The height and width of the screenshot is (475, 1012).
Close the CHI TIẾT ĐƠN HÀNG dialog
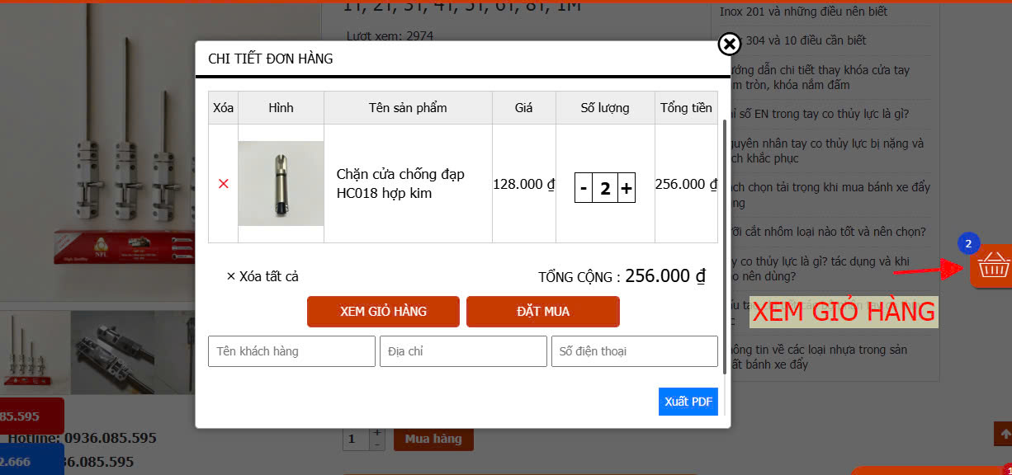coord(729,45)
